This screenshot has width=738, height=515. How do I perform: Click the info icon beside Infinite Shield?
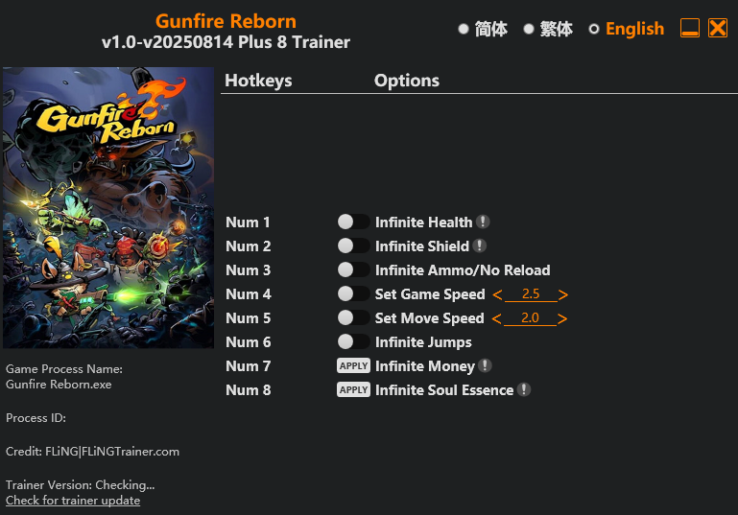click(479, 246)
